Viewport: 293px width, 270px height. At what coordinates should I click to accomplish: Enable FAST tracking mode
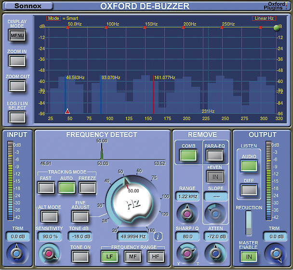pyautogui.click(x=46, y=188)
